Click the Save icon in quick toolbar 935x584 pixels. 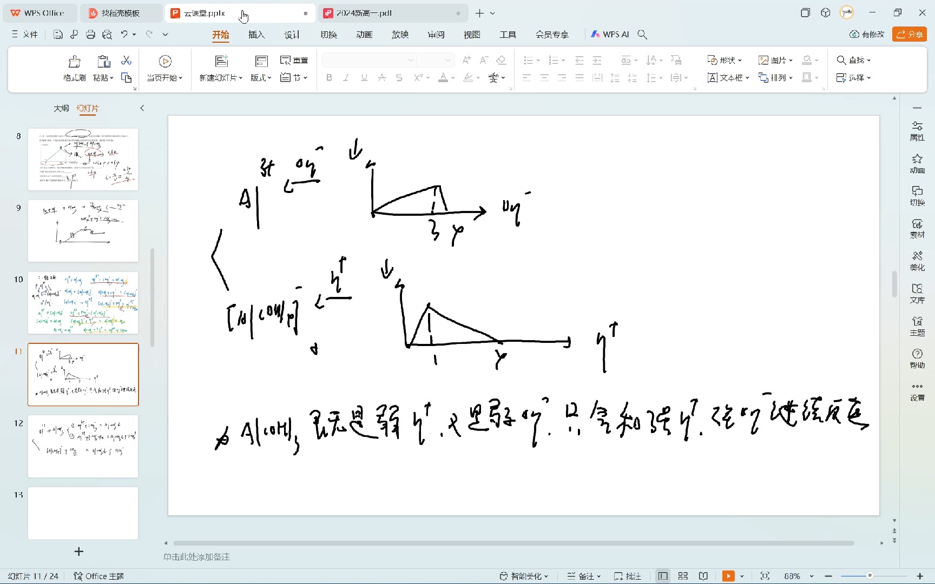point(58,34)
